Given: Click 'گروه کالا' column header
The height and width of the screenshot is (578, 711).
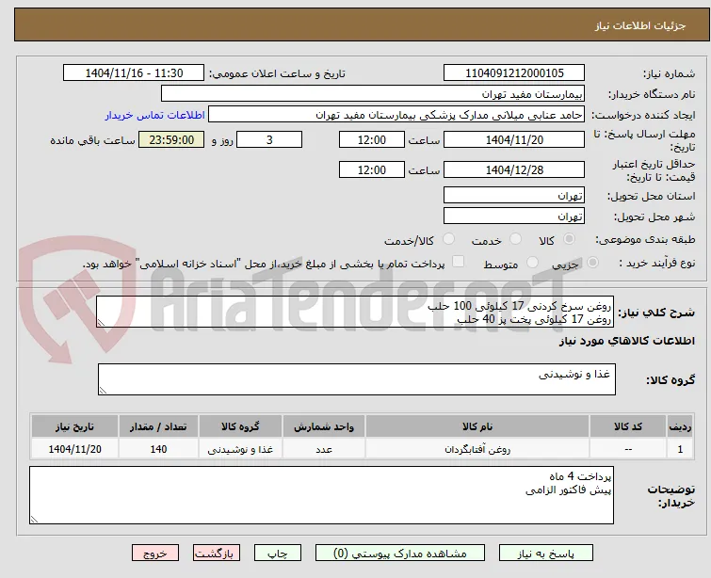Looking at the screenshot, I should 240,426.
